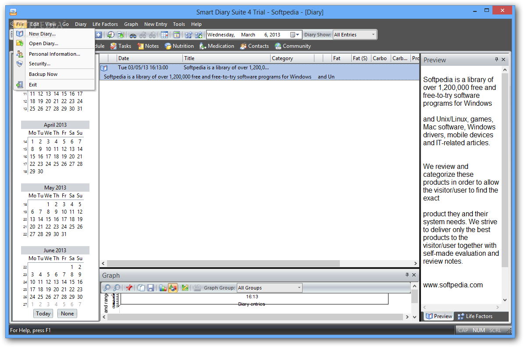Click the red pushpin graph icon

(129, 287)
